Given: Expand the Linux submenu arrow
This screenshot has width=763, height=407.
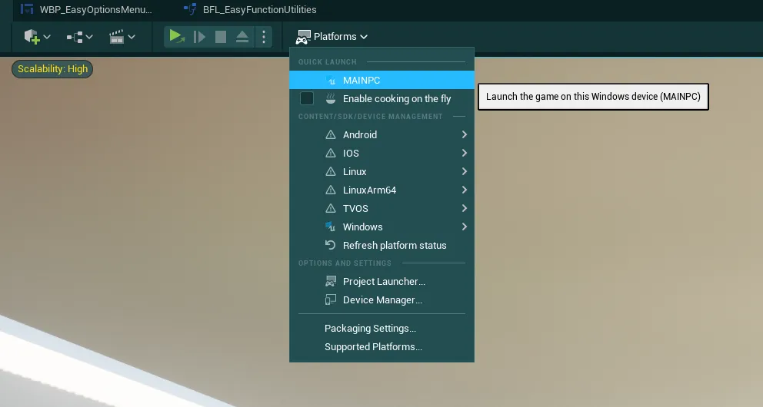Looking at the screenshot, I should [465, 171].
